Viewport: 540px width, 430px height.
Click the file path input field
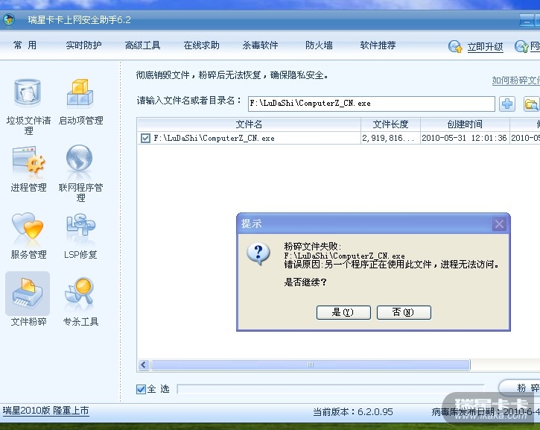[371, 104]
